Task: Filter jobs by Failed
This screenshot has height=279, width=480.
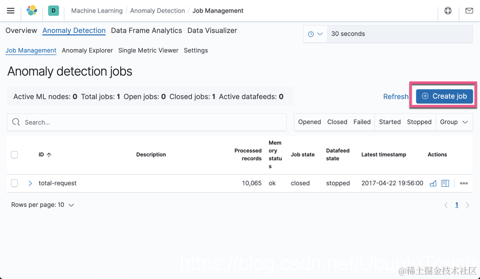Action: [x=362, y=122]
